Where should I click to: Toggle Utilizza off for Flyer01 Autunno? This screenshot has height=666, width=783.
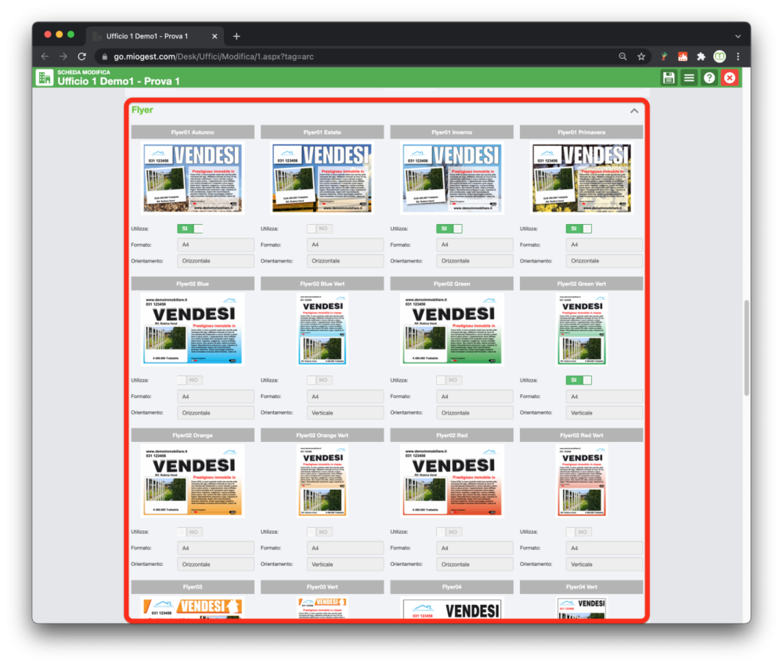[189, 228]
